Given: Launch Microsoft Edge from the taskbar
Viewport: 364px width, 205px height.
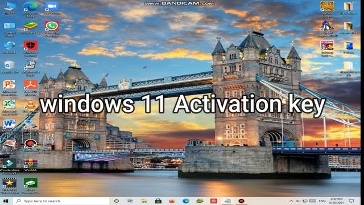Looking at the screenshot, I should pyautogui.click(x=186, y=201).
